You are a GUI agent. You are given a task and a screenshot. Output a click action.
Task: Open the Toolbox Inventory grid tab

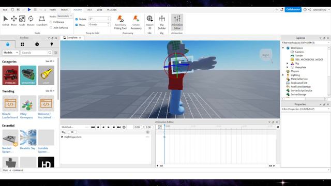(x=22, y=44)
